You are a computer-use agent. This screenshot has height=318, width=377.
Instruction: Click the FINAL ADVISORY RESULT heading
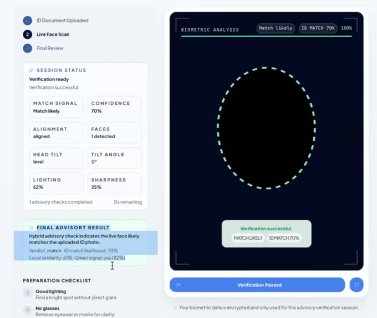coord(73,228)
